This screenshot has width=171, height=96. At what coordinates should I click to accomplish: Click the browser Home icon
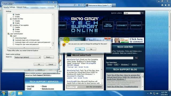(162, 5)
